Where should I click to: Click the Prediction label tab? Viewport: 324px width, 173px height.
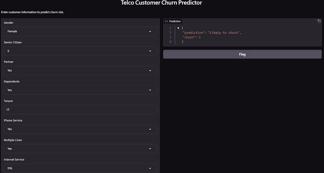coord(173,21)
